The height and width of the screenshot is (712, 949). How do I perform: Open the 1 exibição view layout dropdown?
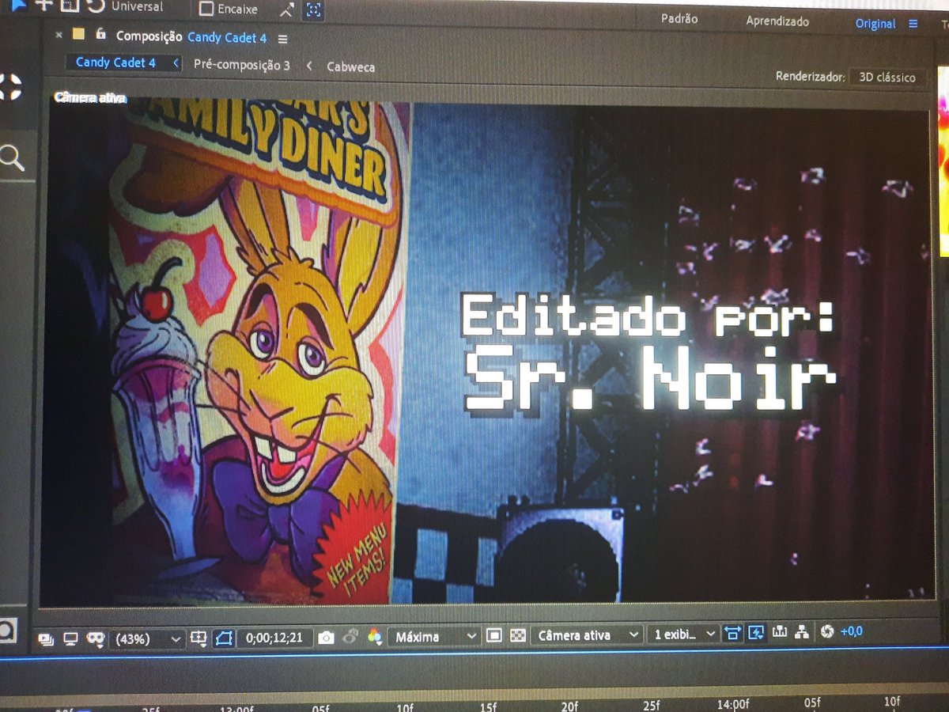click(682, 634)
